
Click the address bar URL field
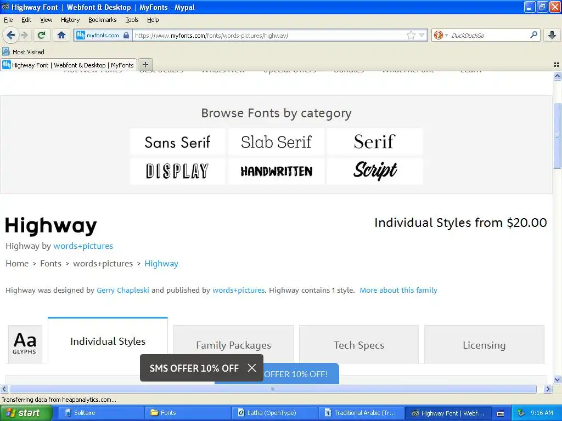(269, 36)
